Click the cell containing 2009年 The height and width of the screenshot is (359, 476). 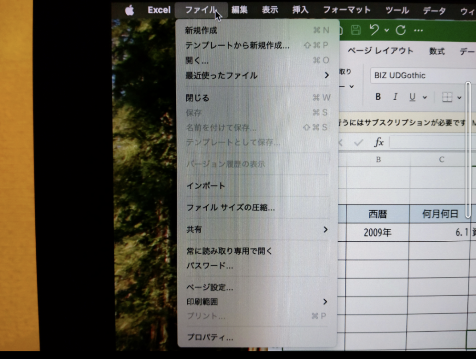(378, 232)
